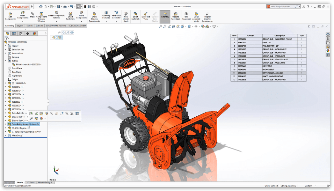Image resolution: width=334 pixels, height=191 pixels.
Task: Switch to the Evaluate tab
Action: [40, 26]
